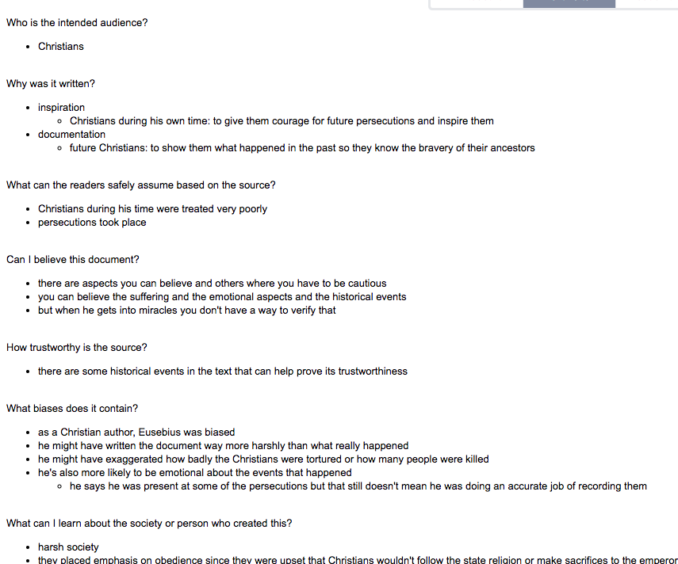Viewport: 678px width, 564px height.
Task: Click the 'Who is the intended audience?' heading
Action: point(77,23)
